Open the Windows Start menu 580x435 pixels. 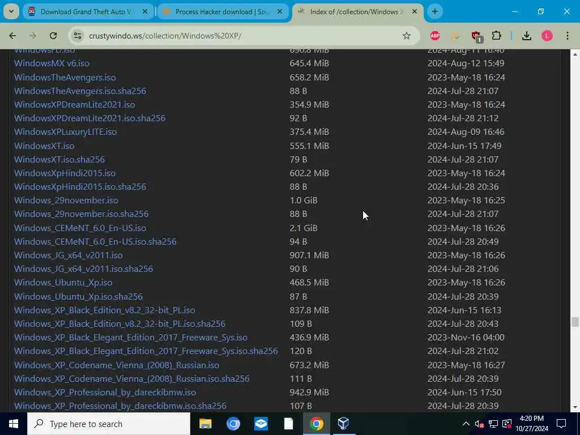14,424
